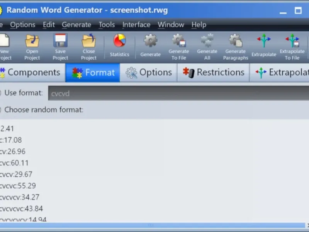The image size is (309, 232).
Task: Select the format line ending 17.08
Action: click(x=11, y=140)
